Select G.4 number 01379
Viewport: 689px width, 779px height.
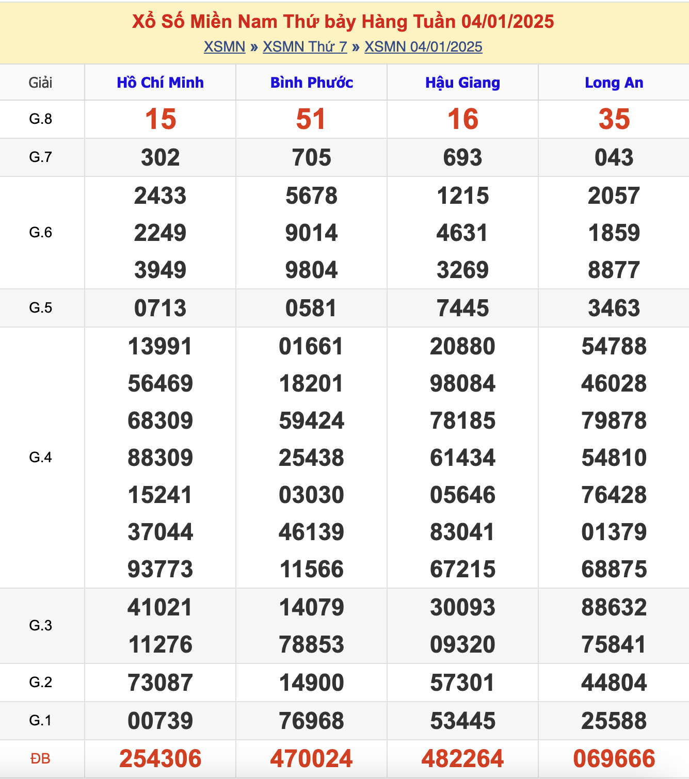614,532
